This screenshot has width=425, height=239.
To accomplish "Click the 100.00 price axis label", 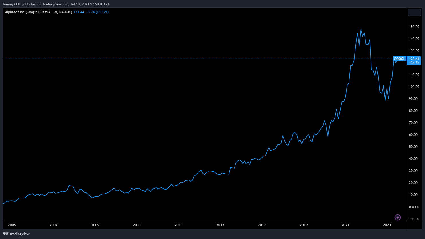I will click(414, 87).
